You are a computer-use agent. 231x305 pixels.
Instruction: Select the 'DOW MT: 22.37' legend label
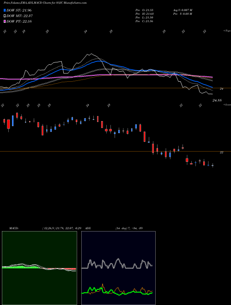pos(19,16)
